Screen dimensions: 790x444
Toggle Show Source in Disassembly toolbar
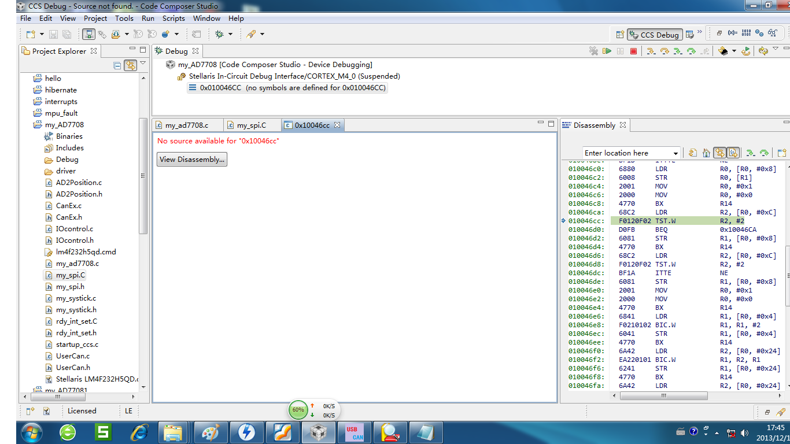click(733, 153)
